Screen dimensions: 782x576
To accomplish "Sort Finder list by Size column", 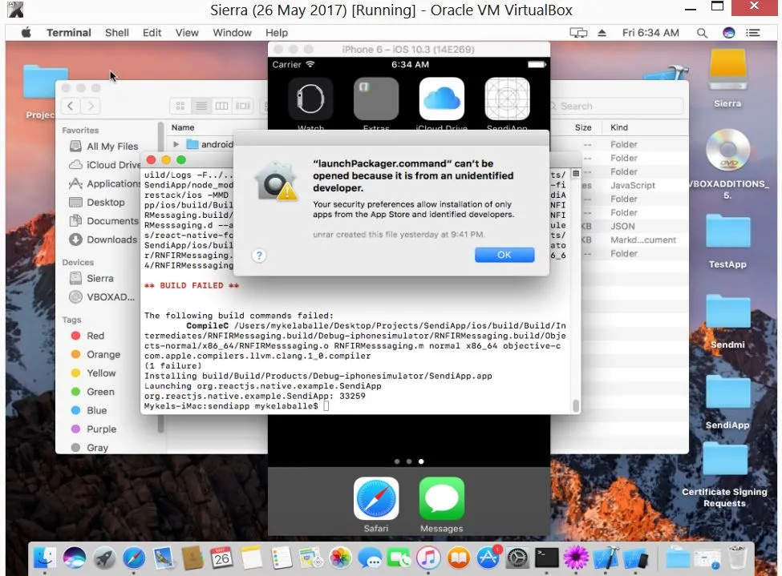I will click(x=583, y=127).
